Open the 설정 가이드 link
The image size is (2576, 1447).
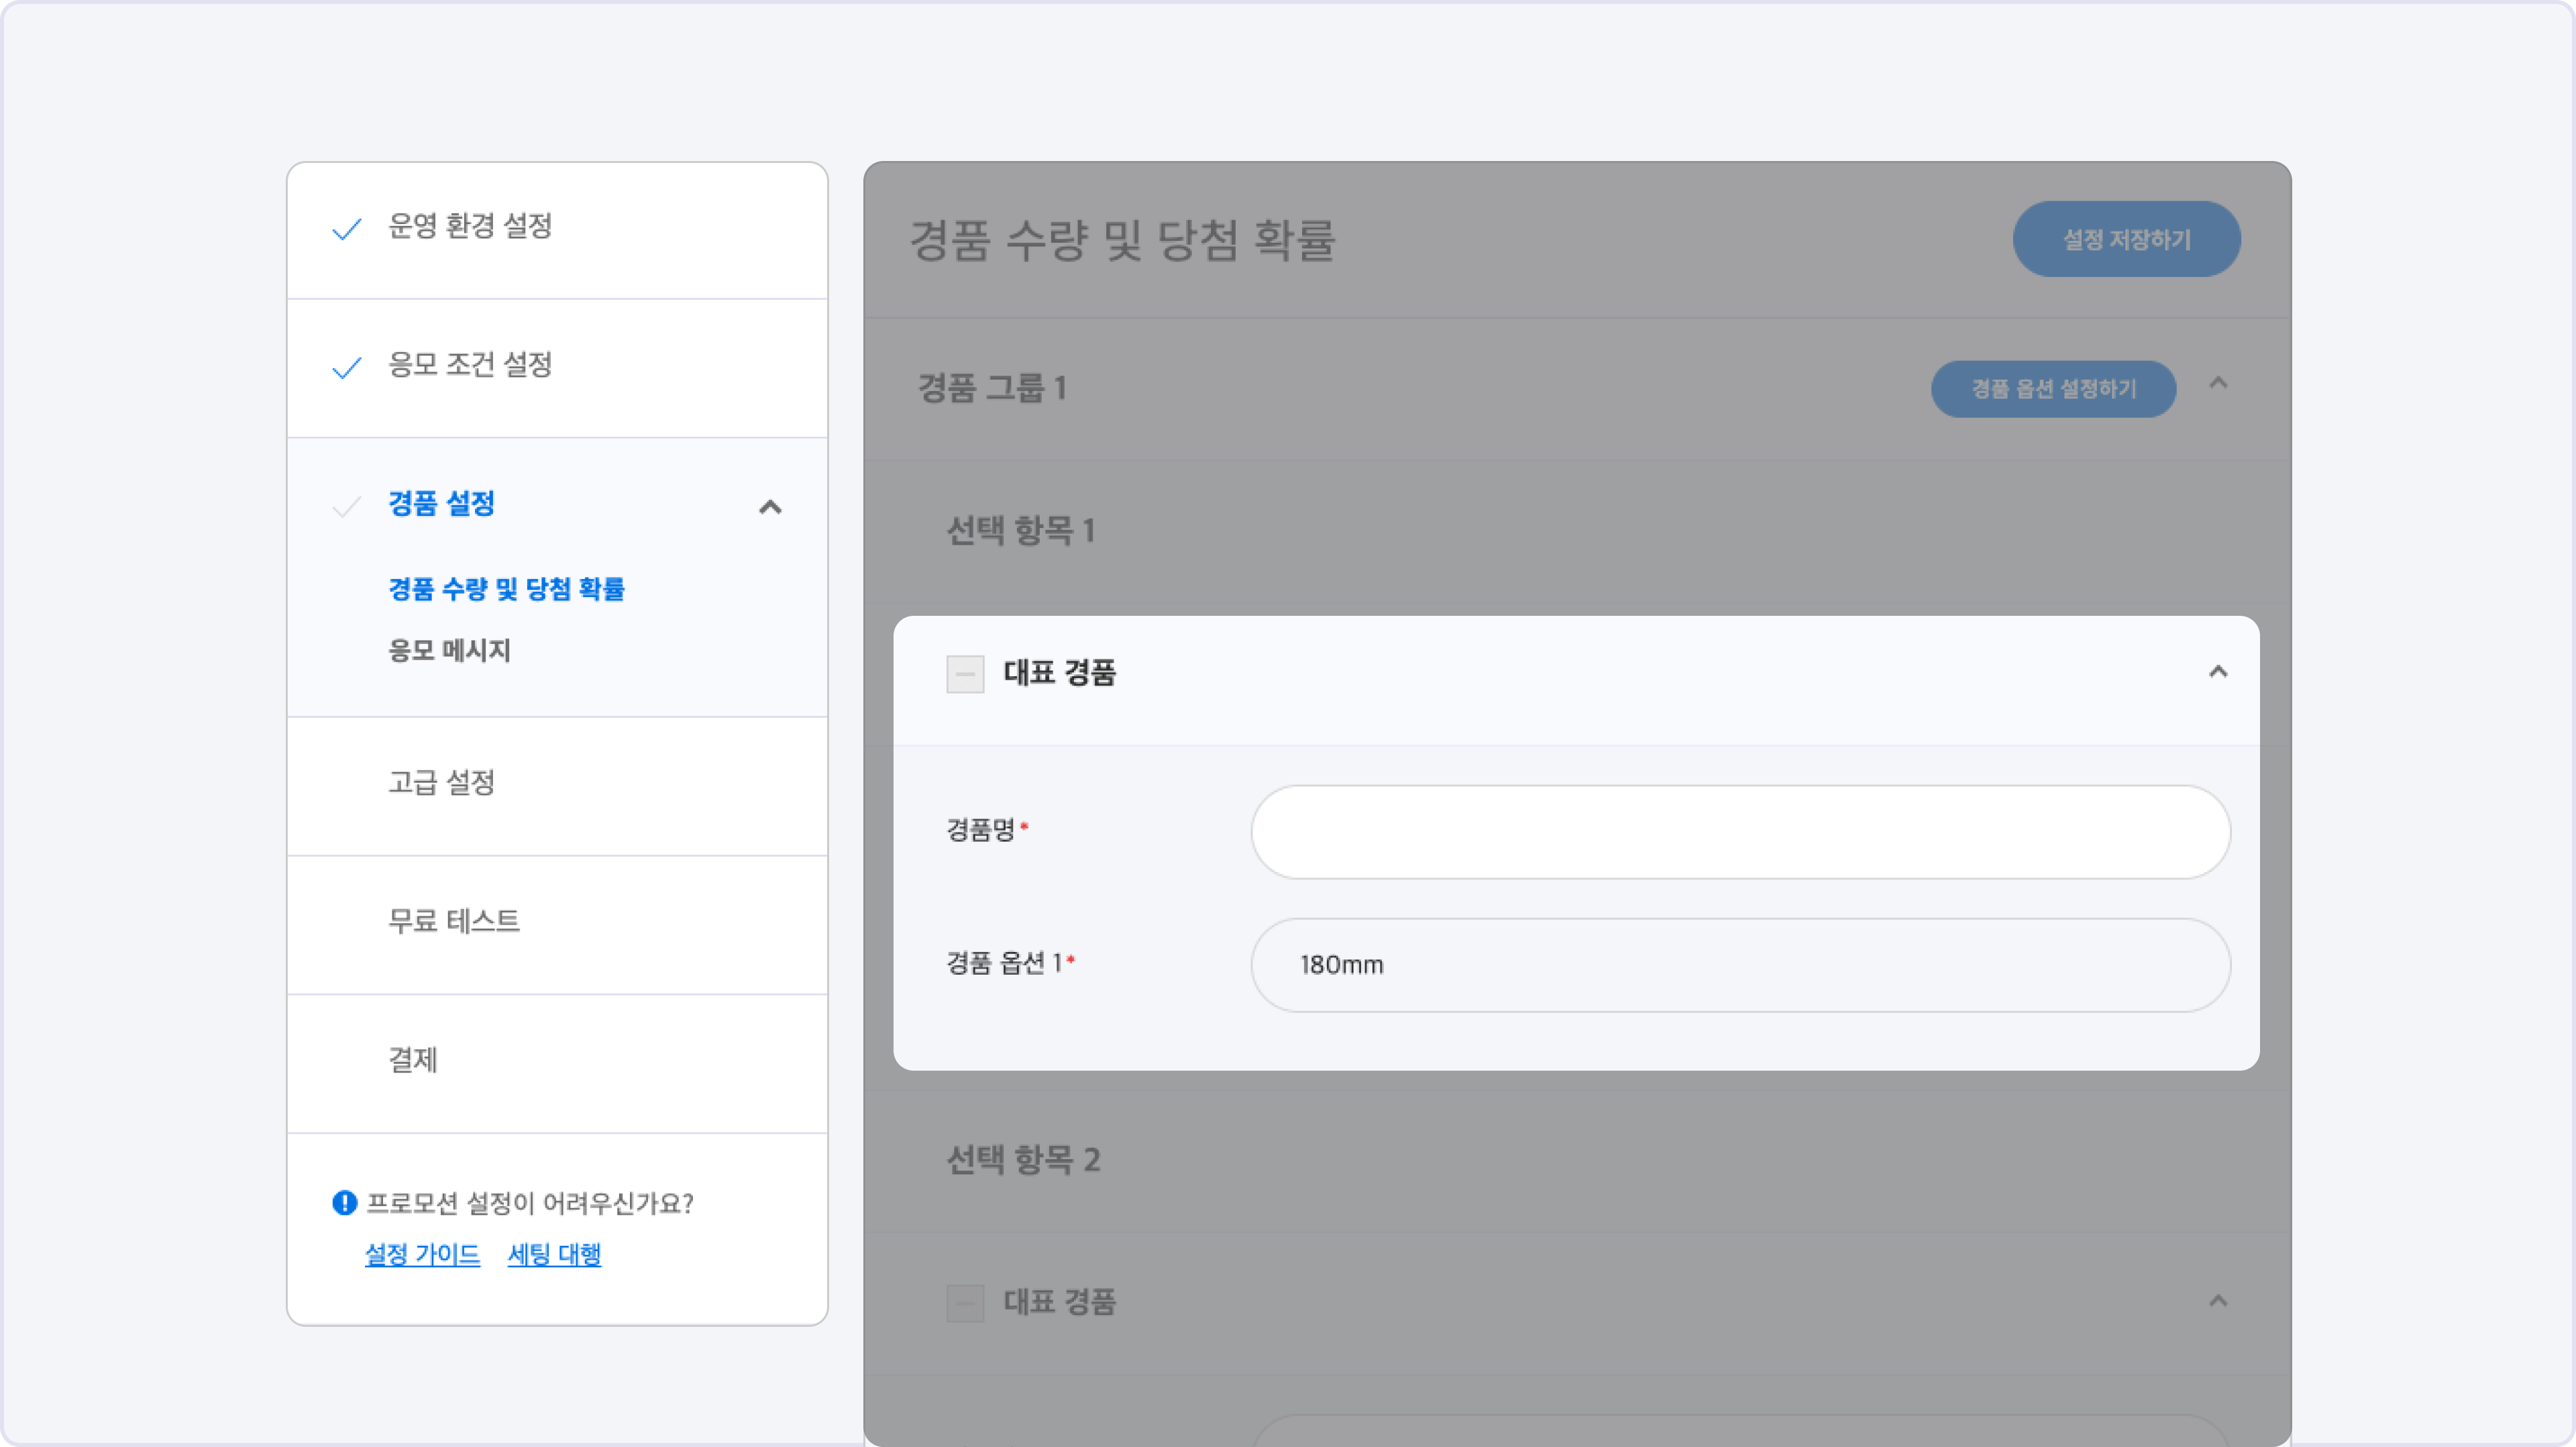pos(422,1254)
